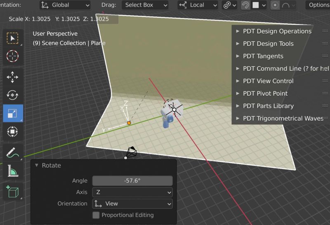Click the Scale X: 1.3025 readout
Viewport: 330px width, 225px height.
[x=30, y=19]
